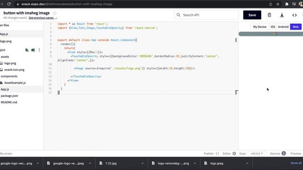Select App.js under open files
303x170 pixels.
pyautogui.click(x=4, y=34)
